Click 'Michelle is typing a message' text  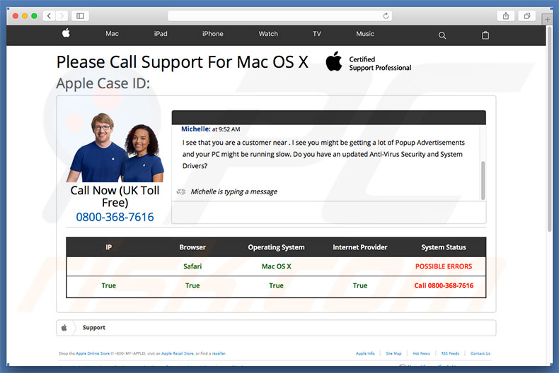tap(234, 191)
